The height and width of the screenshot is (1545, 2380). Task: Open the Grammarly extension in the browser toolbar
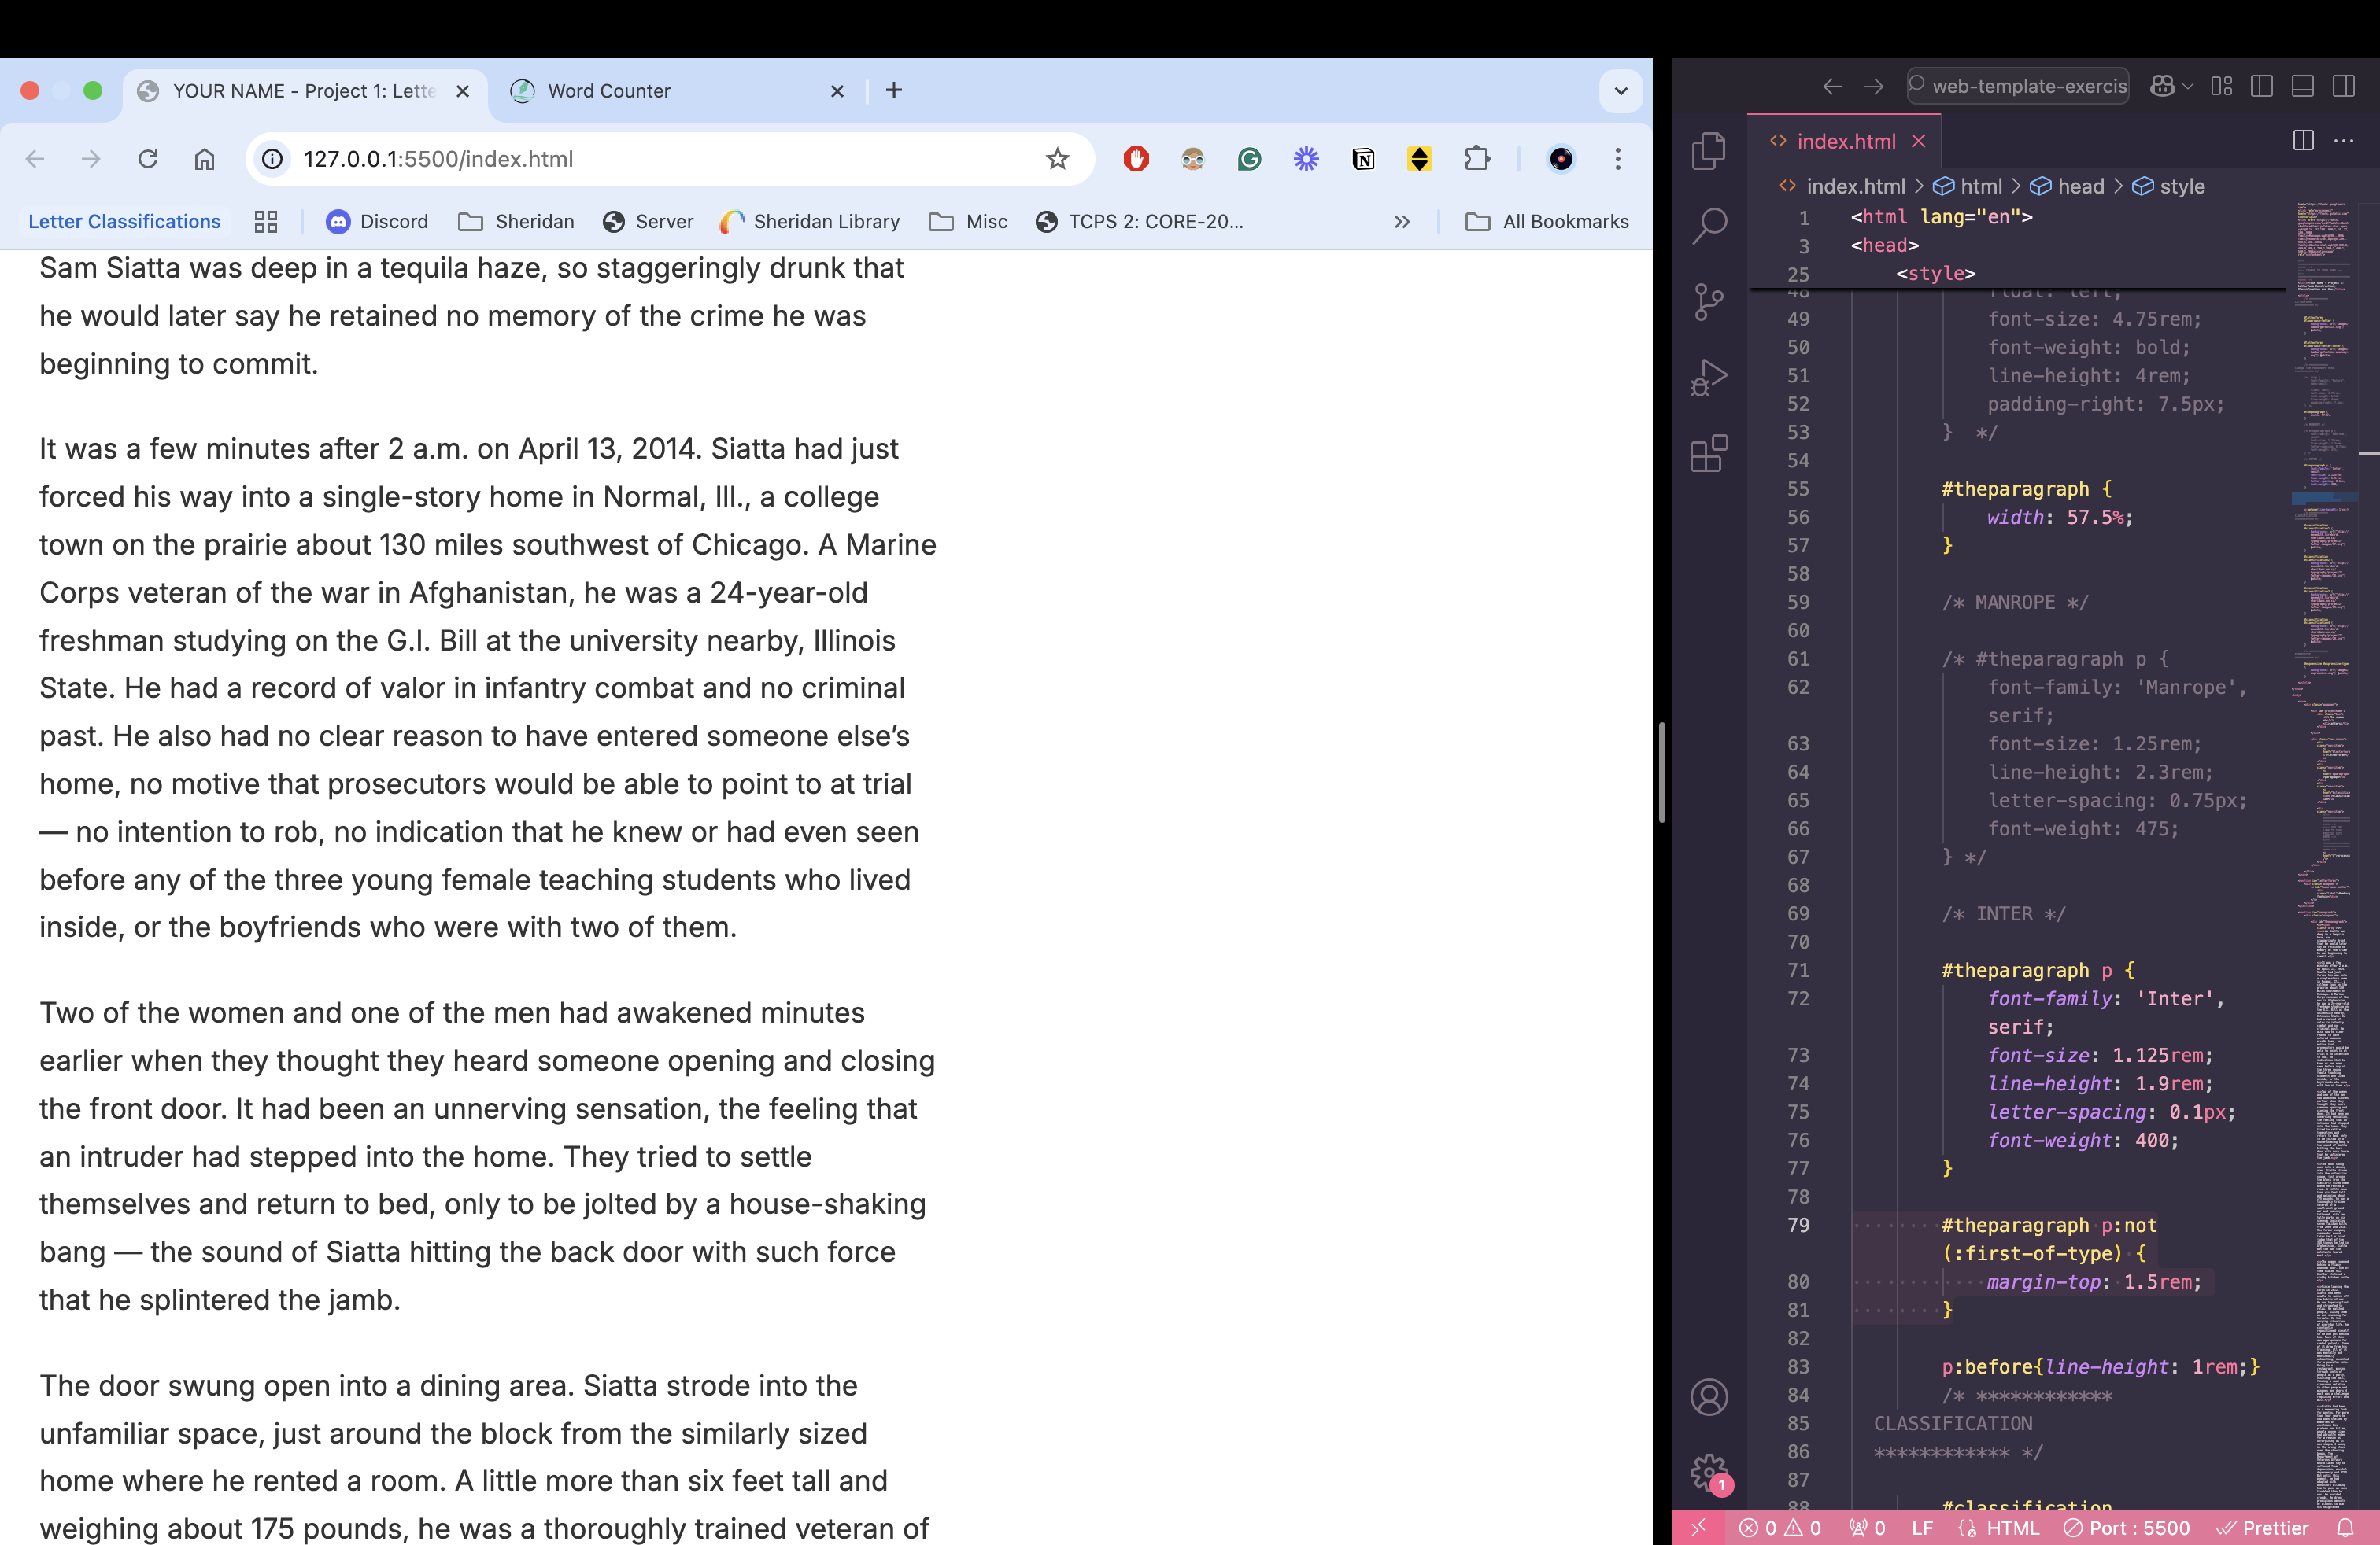(x=1249, y=159)
